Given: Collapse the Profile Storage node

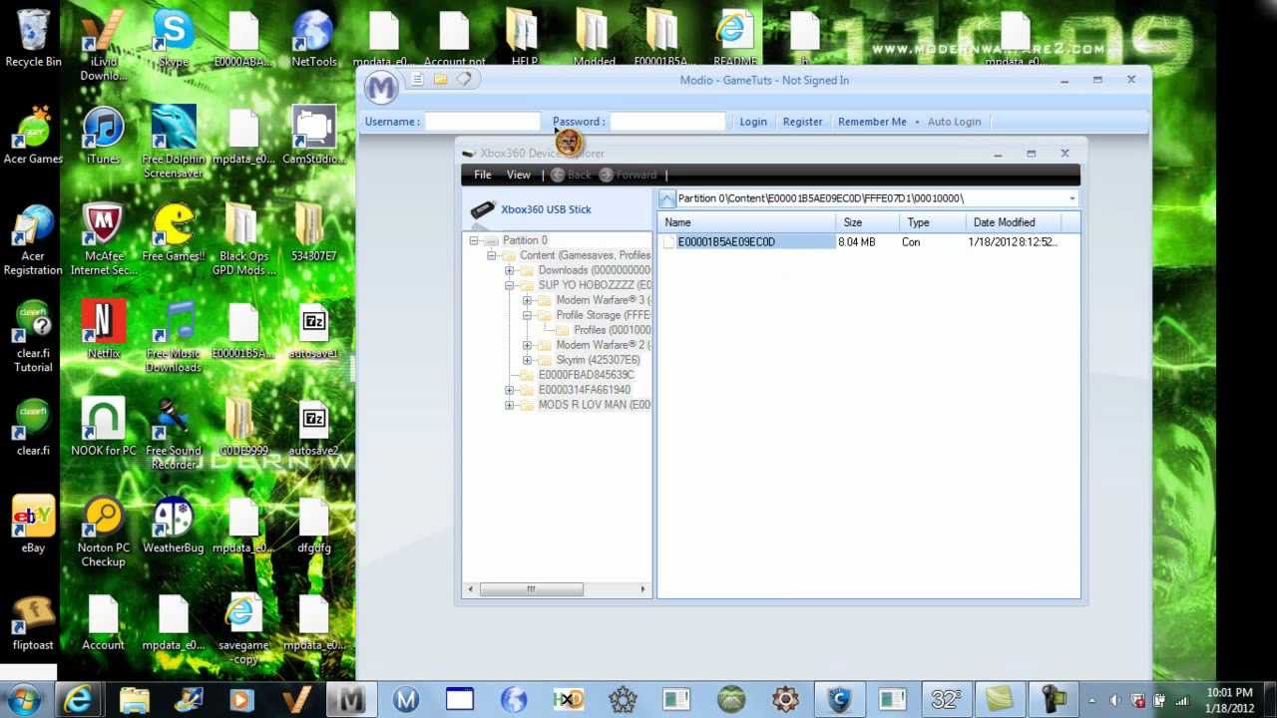Looking at the screenshot, I should (528, 315).
